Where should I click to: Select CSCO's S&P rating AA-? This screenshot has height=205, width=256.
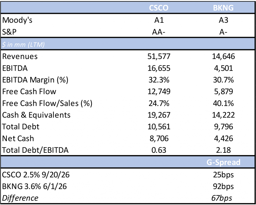tap(159, 32)
